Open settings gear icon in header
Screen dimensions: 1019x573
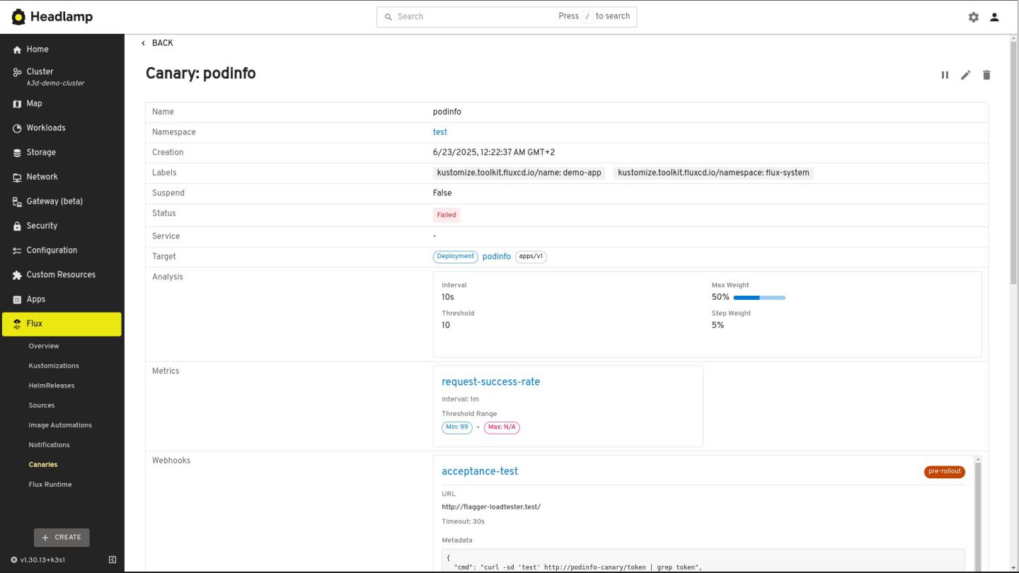(x=974, y=17)
